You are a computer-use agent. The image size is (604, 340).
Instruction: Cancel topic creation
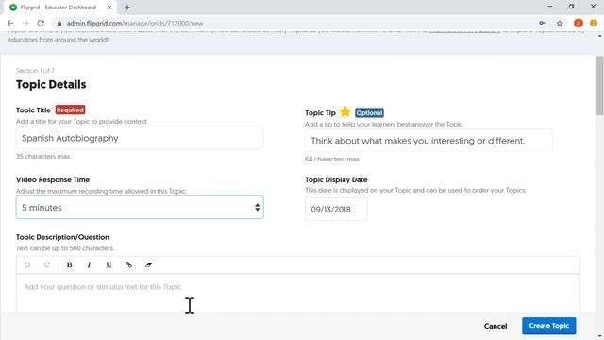(x=495, y=326)
